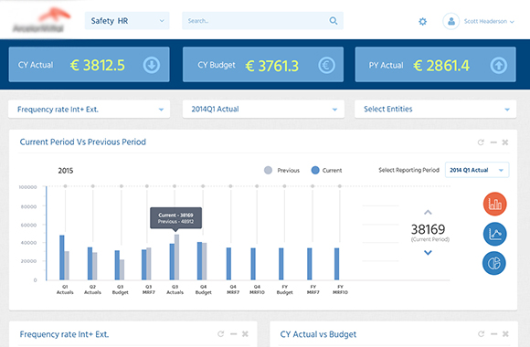
Task: Toggle the Previous series in chart legend
Action: pos(281,170)
